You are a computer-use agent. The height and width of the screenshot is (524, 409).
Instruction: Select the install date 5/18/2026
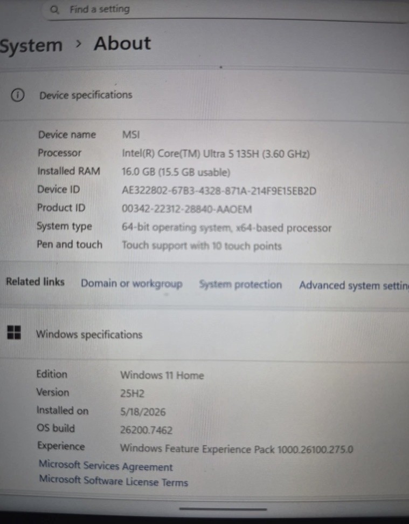[143, 412]
